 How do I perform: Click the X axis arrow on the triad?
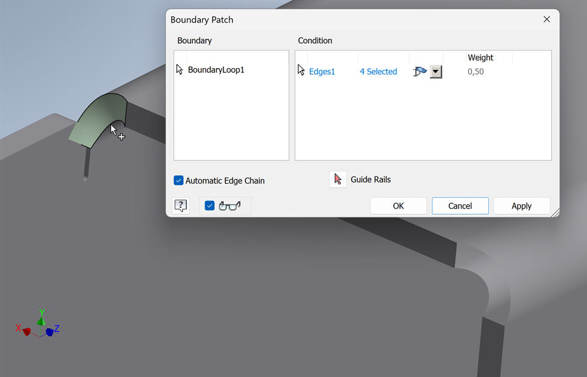pos(26,331)
